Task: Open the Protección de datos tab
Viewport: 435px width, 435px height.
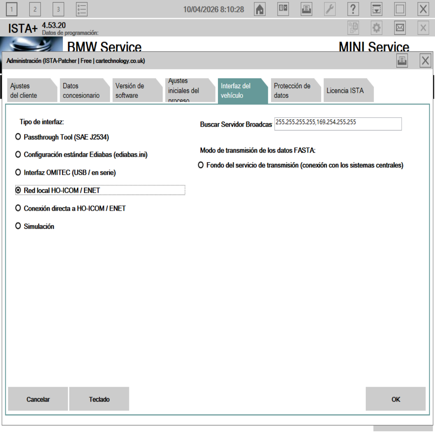Action: pyautogui.click(x=296, y=91)
